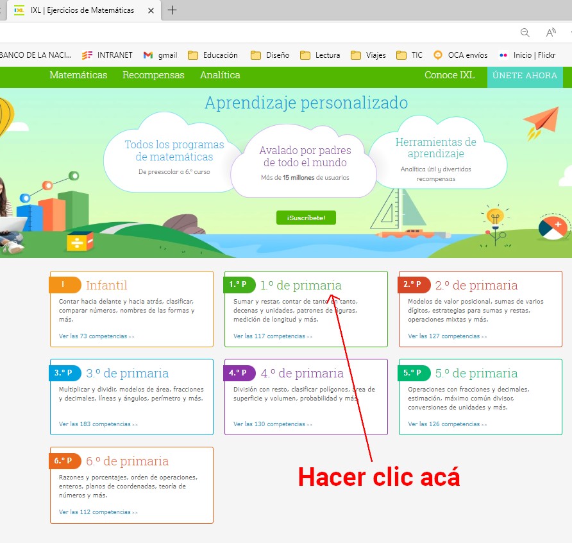View the 183 competencias link
The width and height of the screenshot is (572, 543).
98,424
